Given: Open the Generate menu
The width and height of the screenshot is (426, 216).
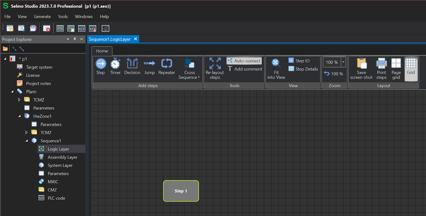Looking at the screenshot, I should tap(42, 17).
